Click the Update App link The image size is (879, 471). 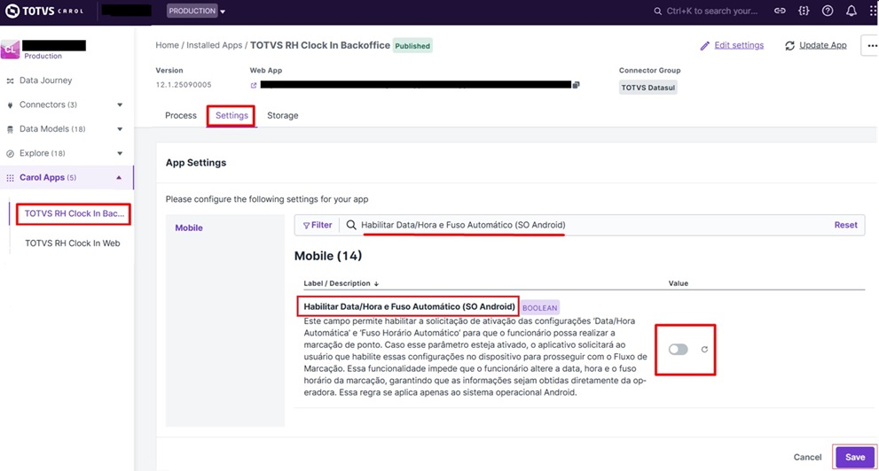822,45
